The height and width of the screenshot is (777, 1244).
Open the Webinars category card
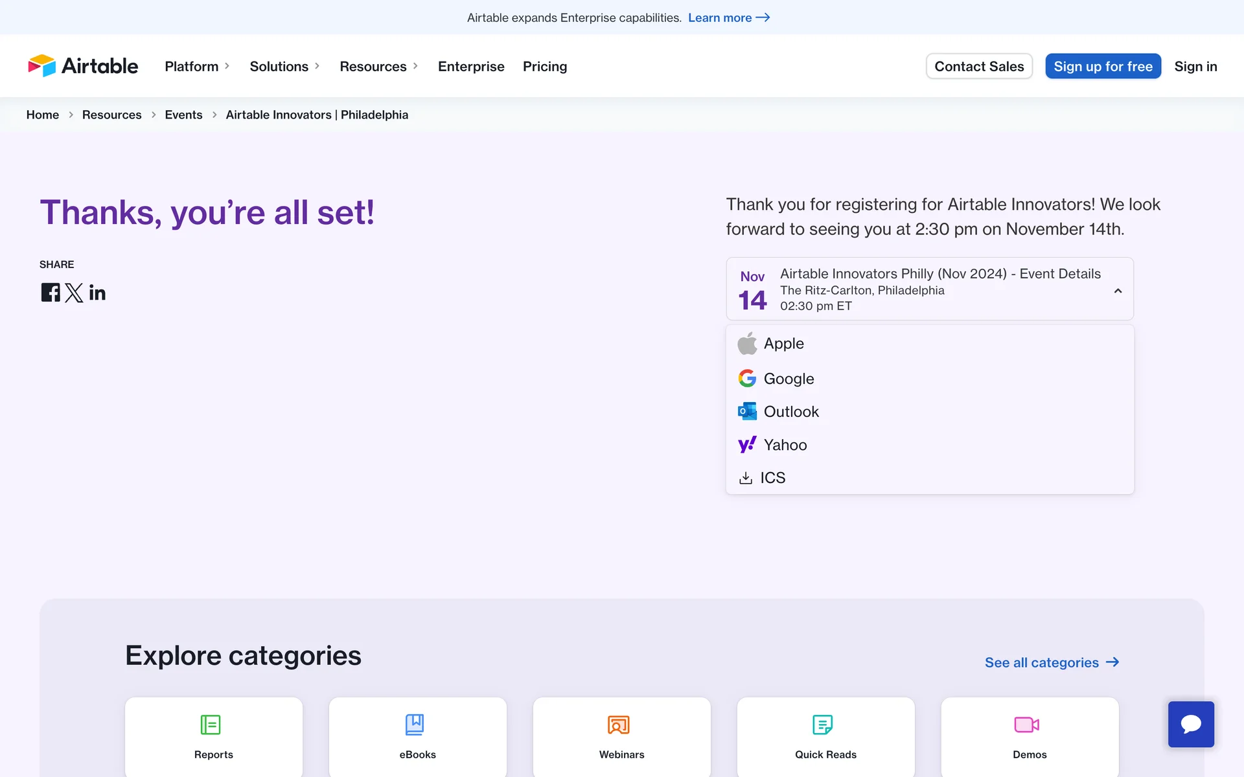[x=621, y=737]
